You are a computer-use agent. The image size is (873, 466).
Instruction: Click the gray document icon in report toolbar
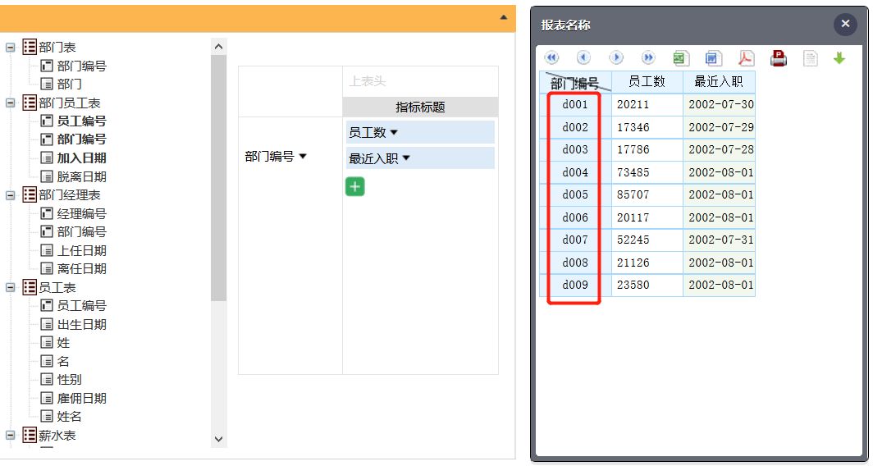point(811,58)
